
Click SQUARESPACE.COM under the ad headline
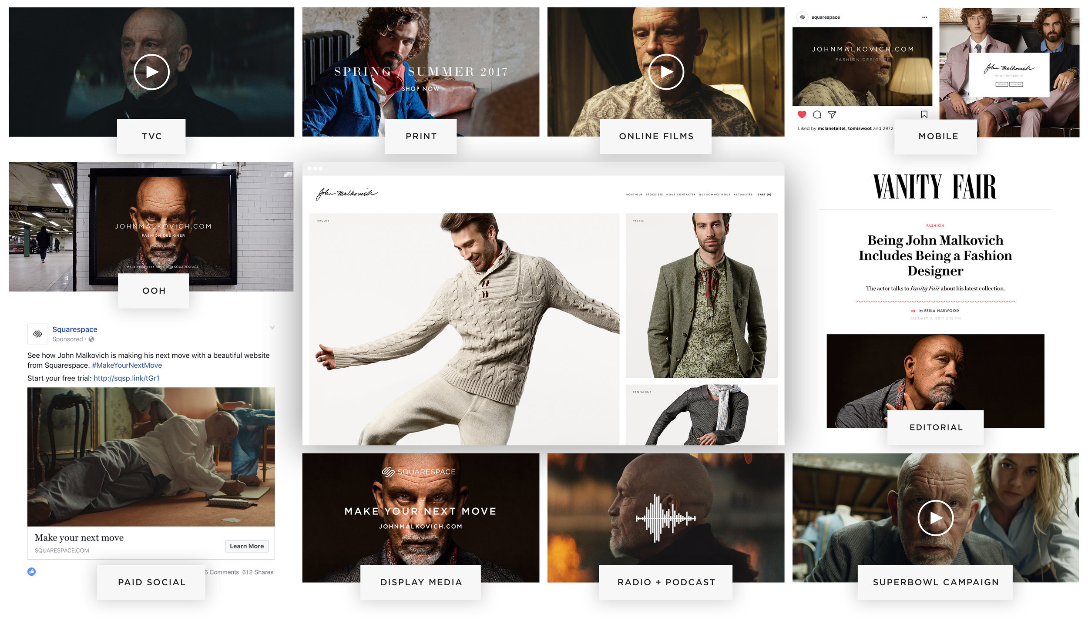[62, 550]
